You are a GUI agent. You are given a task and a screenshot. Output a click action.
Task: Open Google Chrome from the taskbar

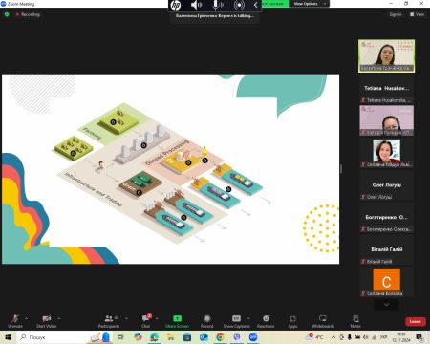click(x=220, y=337)
